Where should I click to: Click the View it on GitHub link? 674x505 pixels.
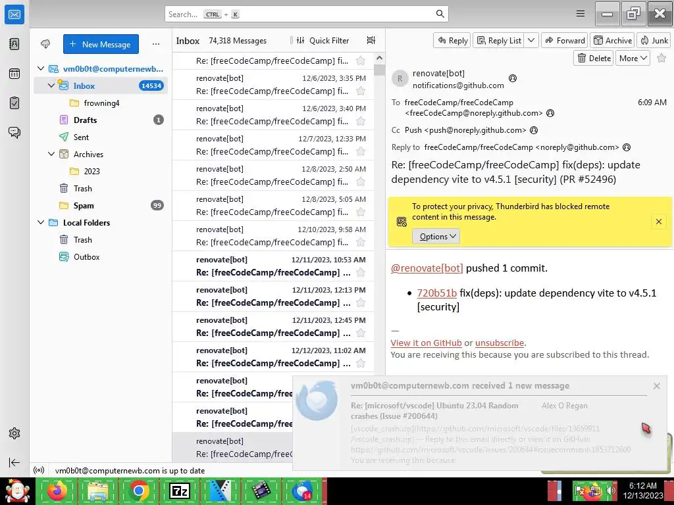click(x=426, y=343)
